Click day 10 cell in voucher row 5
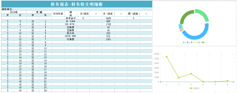The width and height of the screenshot is (237, 93). pyautogui.click(x=20, y=33)
